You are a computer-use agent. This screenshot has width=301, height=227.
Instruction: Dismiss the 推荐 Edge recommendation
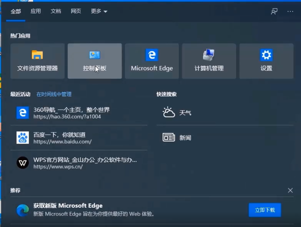(x=290, y=190)
